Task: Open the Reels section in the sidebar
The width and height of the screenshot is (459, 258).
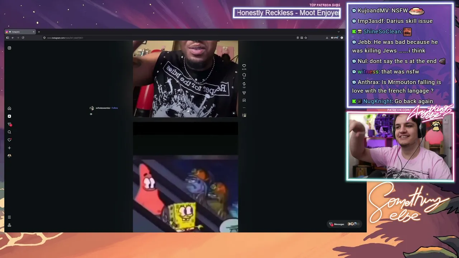Action: pos(9,116)
